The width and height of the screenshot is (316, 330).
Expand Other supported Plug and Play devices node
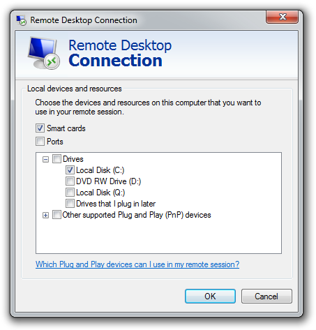[45, 215]
